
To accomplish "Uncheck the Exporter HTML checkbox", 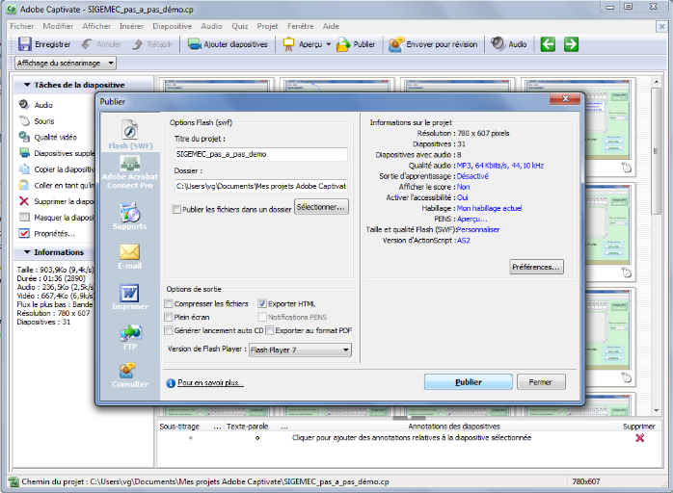I will pyautogui.click(x=262, y=303).
